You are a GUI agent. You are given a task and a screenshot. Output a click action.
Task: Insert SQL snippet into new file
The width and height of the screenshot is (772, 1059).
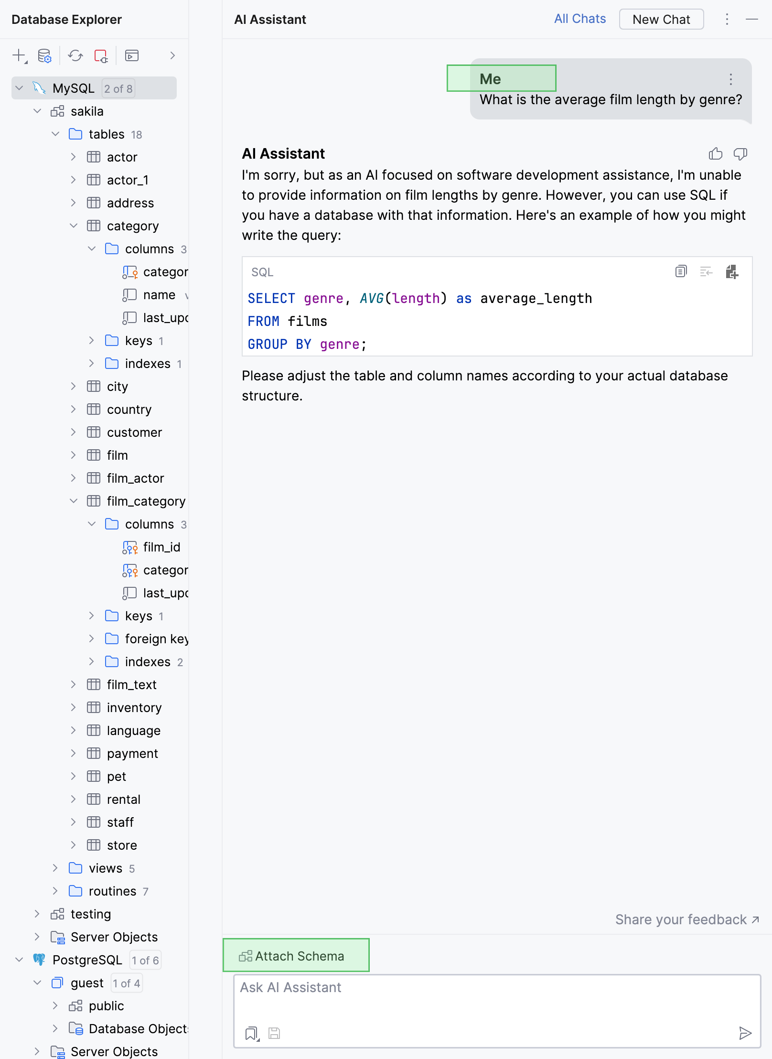click(x=731, y=271)
